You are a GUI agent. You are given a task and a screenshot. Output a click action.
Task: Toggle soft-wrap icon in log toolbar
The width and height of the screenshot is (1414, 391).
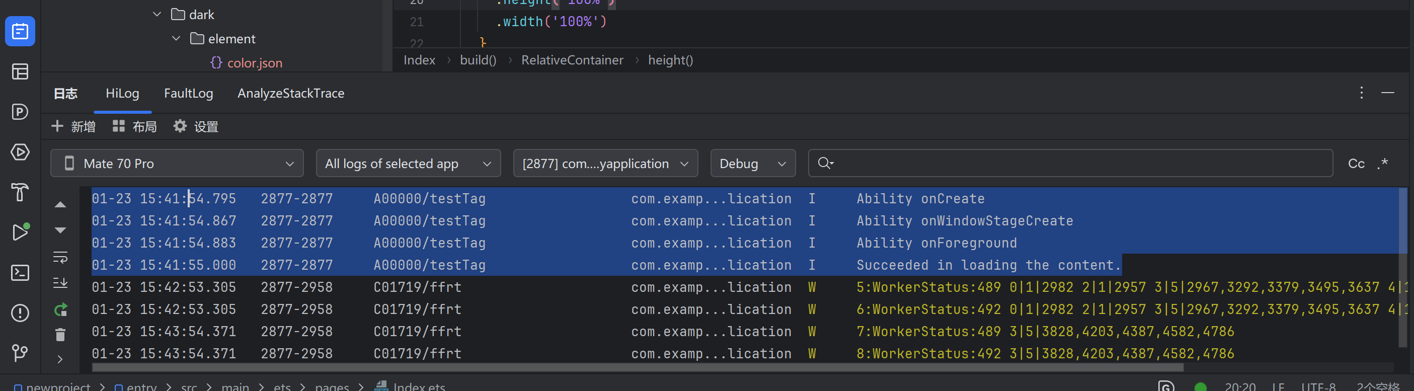point(60,257)
